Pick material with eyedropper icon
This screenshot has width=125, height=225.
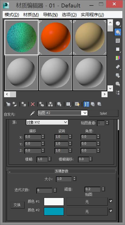point(32,113)
